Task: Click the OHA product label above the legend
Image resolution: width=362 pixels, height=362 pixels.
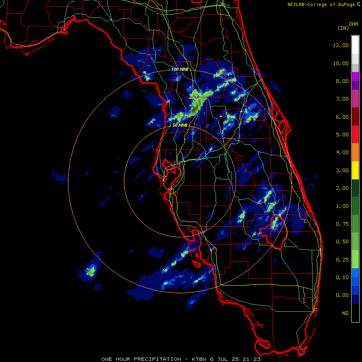Action: point(354,24)
